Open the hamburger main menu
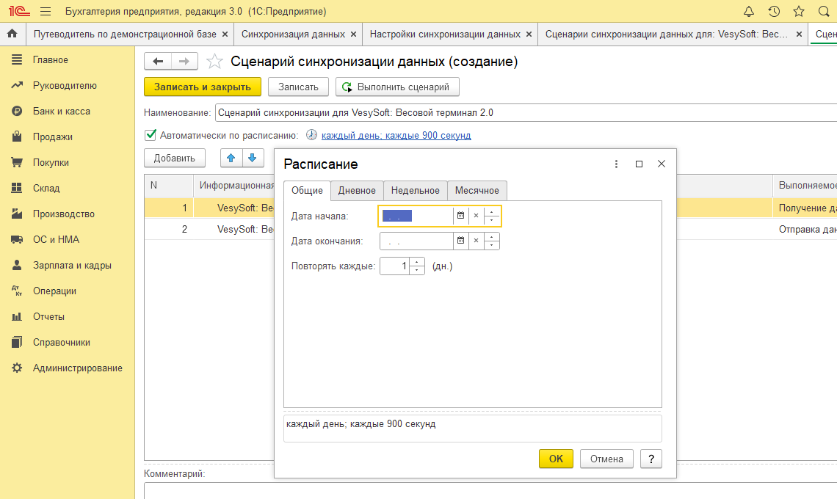The image size is (837, 499). point(45,12)
